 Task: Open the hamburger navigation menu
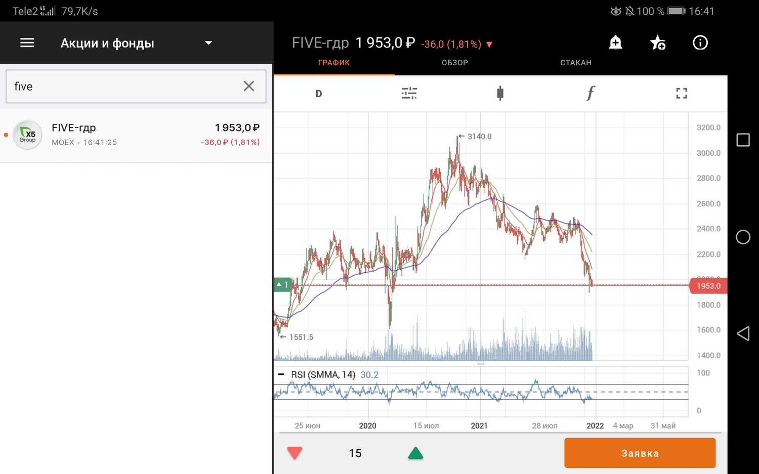[x=27, y=43]
